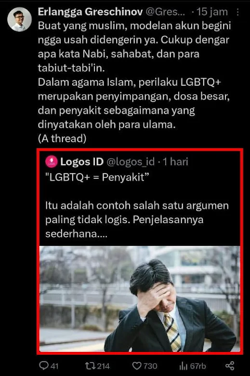Visit the @Gres... handle link
The image size is (250, 376).
point(165,12)
